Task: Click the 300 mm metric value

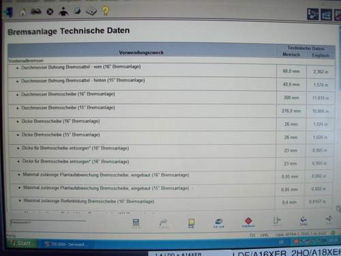Action: pyautogui.click(x=291, y=98)
